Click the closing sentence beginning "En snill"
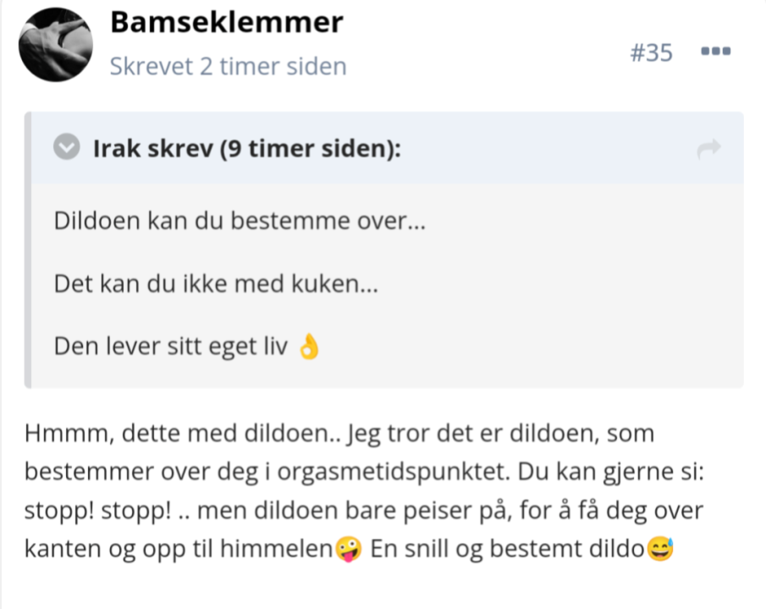The width and height of the screenshot is (766, 609). coord(510,551)
